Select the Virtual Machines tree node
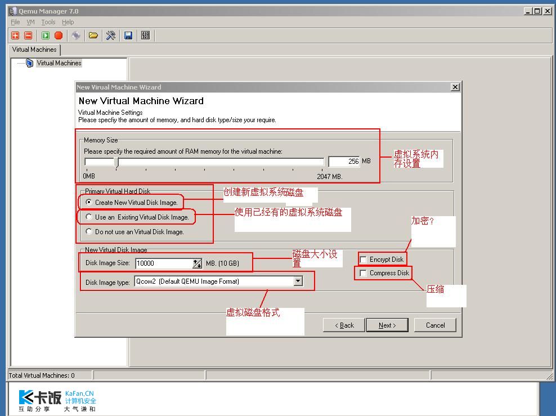This screenshot has height=416, width=556. pos(59,63)
